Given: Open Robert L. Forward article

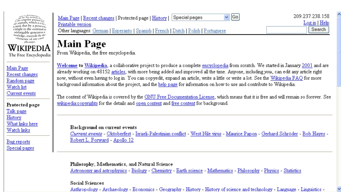Looking at the screenshot, I should coord(89,140).
